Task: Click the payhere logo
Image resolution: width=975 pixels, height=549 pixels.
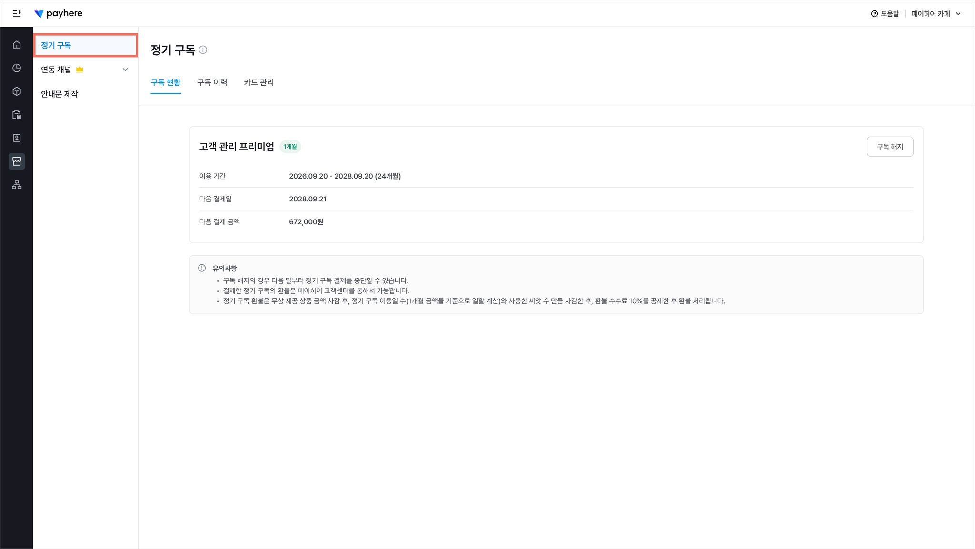Action: [59, 13]
